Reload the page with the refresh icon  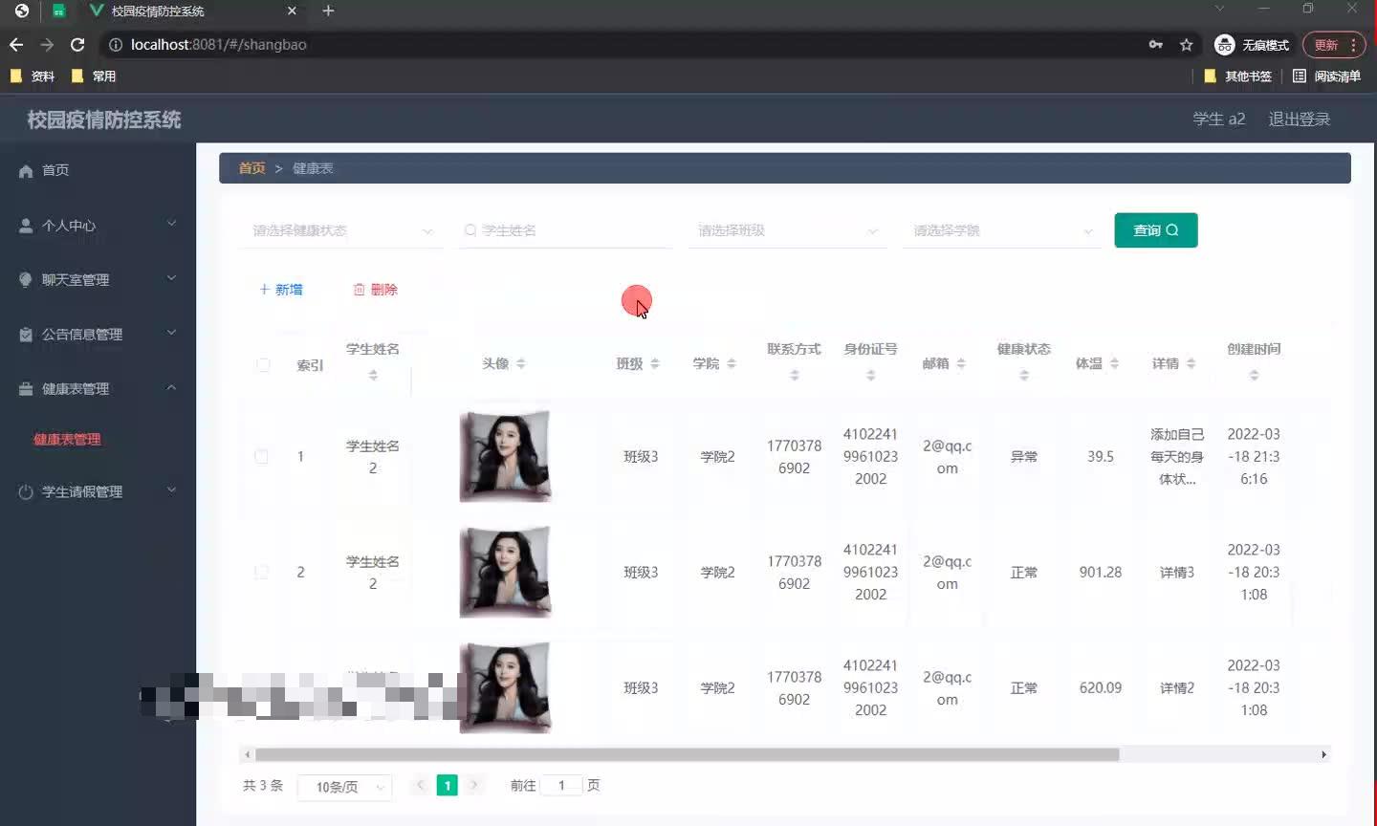77,45
